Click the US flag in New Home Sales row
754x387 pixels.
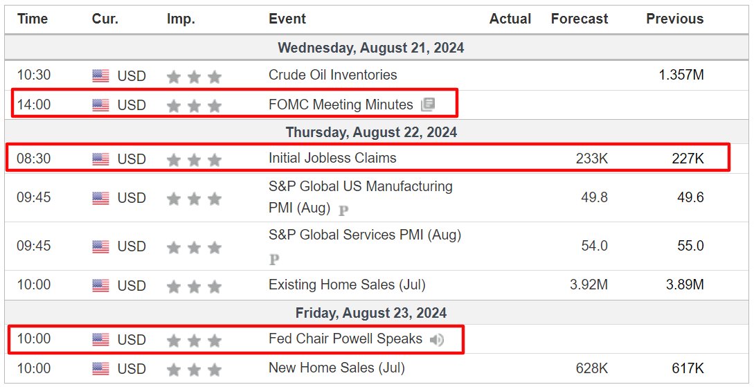pos(100,369)
